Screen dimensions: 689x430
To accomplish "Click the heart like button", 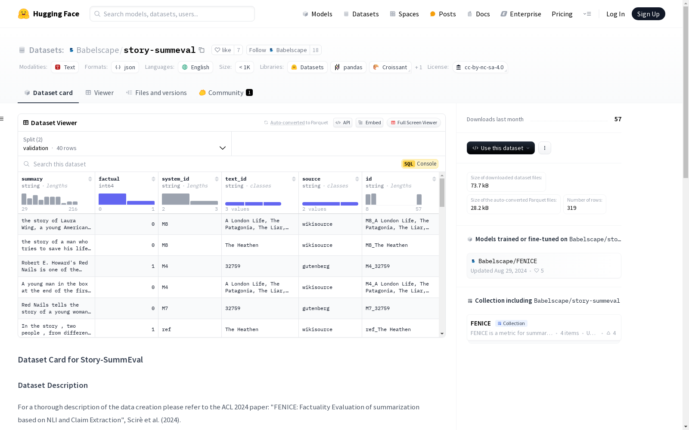I will tap(223, 50).
